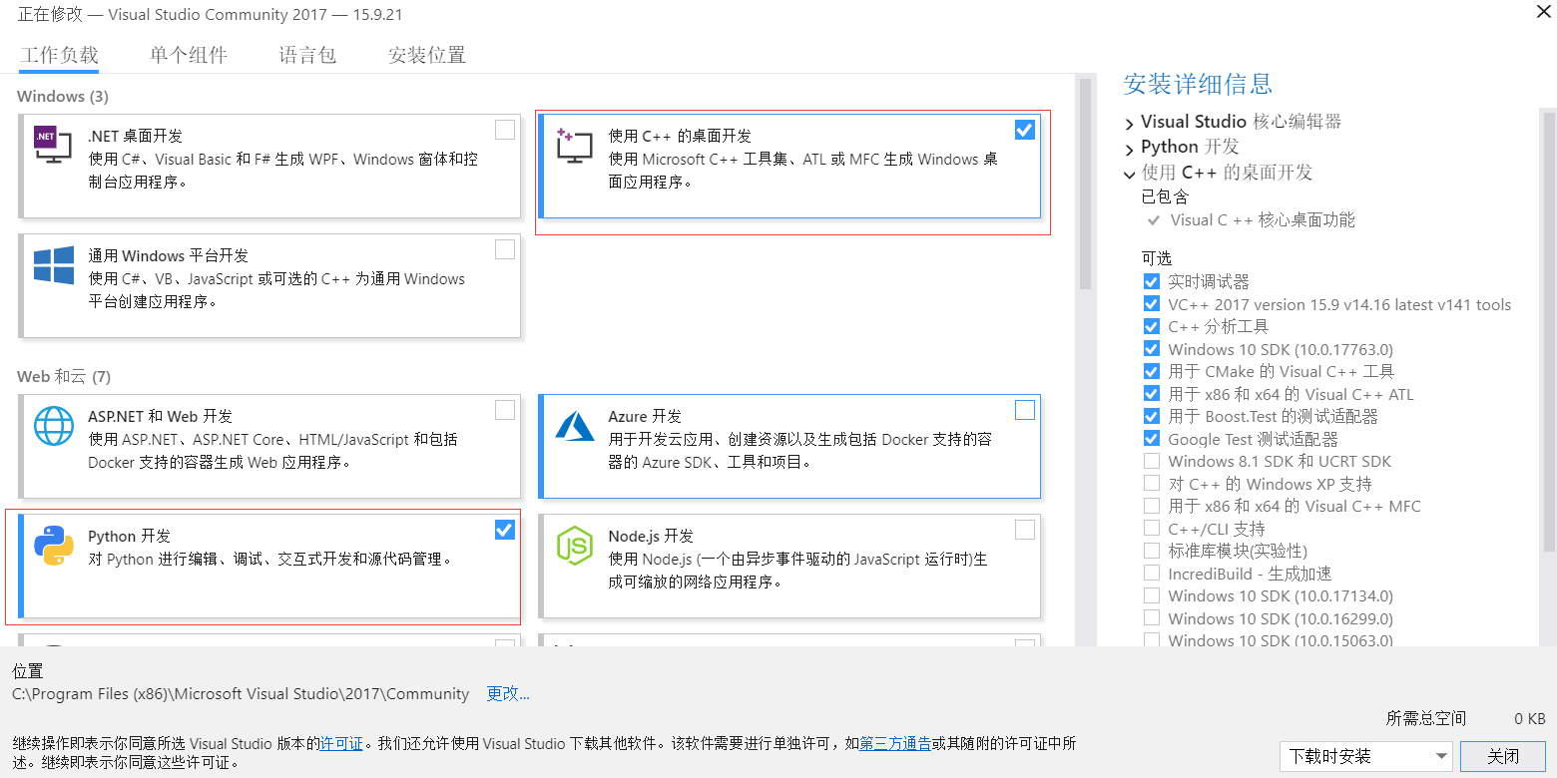Open the 第三方通告 link

pyautogui.click(x=895, y=743)
